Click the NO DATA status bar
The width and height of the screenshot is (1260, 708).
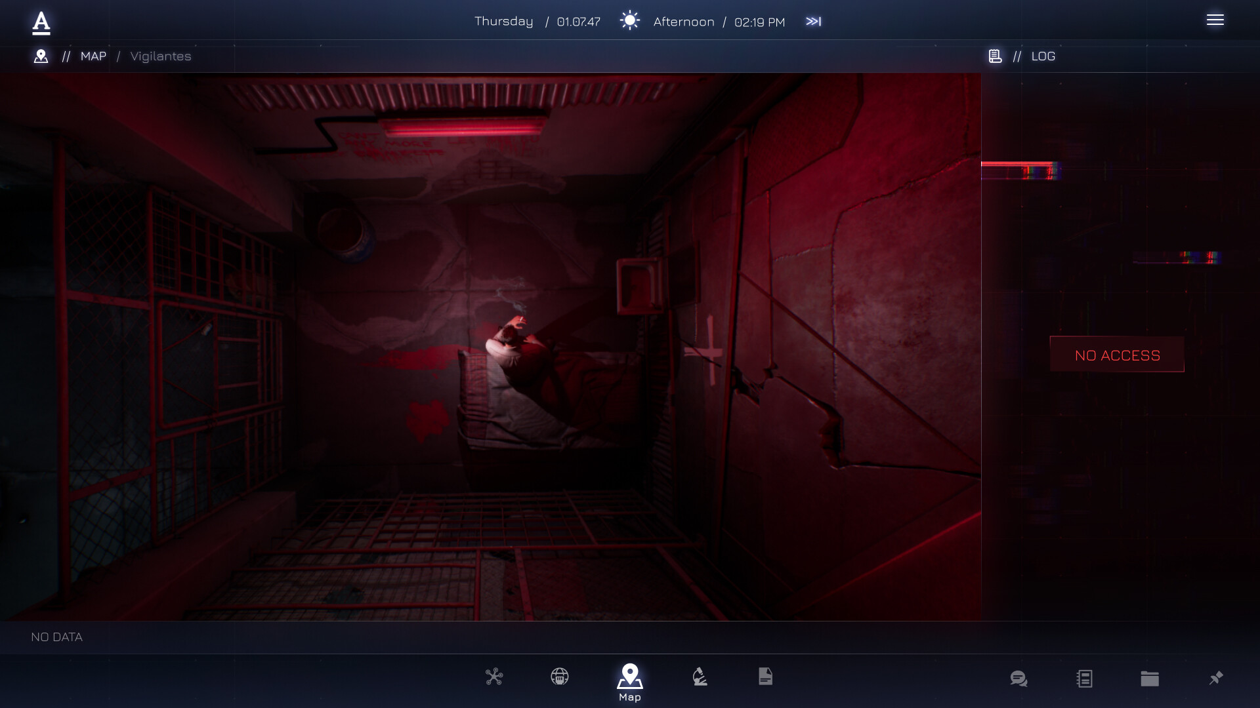click(57, 637)
